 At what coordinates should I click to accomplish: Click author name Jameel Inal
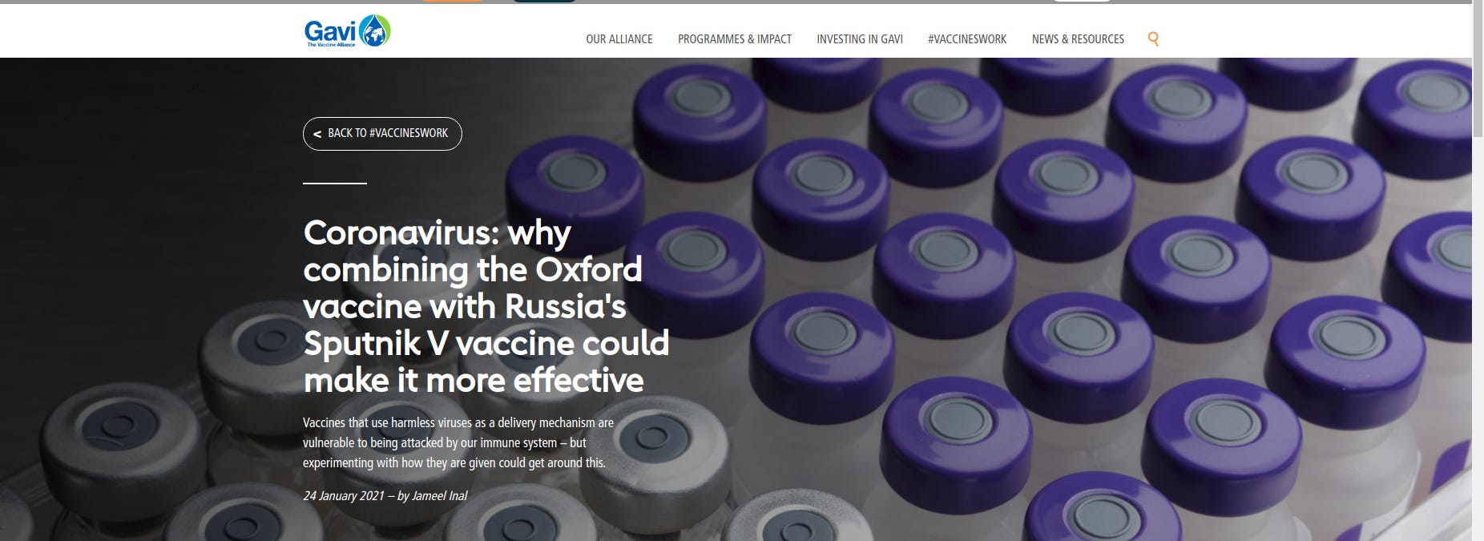pos(439,495)
